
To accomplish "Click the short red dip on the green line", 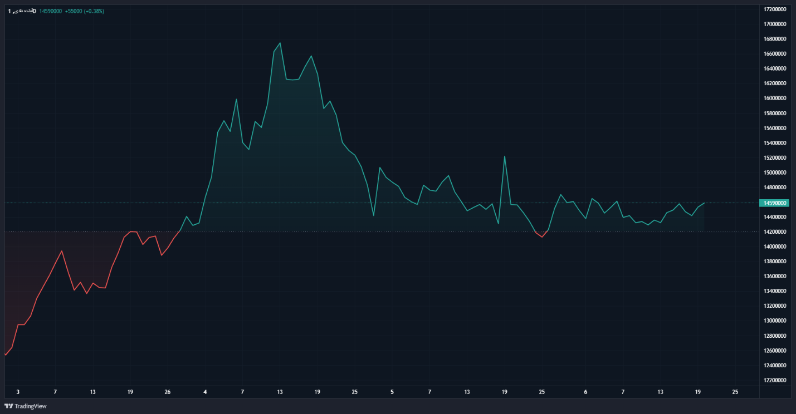I will coord(541,236).
